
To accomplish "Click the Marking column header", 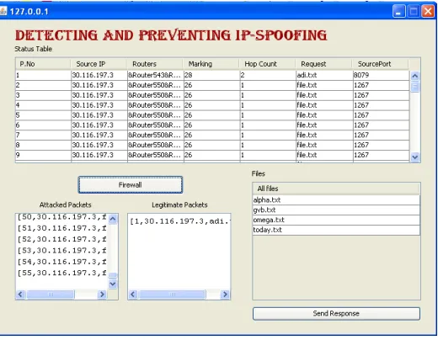I will (x=211, y=64).
